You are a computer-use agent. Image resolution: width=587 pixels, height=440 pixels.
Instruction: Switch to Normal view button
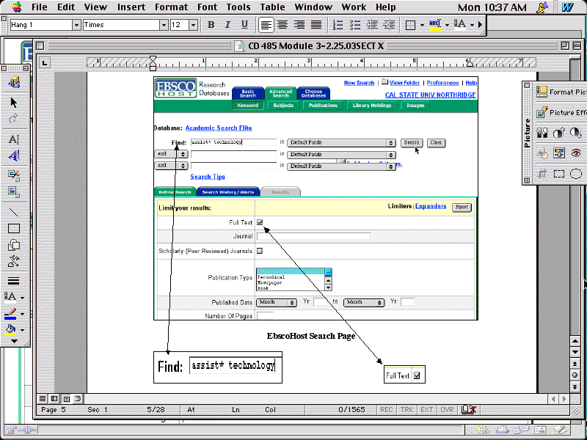(x=43, y=398)
